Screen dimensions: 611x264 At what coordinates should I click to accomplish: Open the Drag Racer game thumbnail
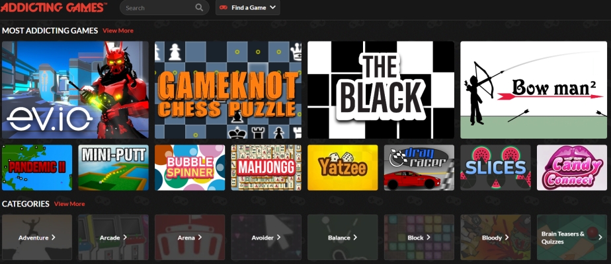click(x=419, y=168)
